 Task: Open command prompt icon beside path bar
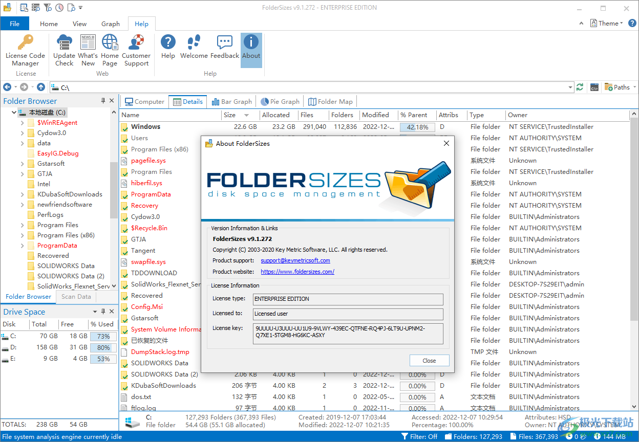(594, 87)
